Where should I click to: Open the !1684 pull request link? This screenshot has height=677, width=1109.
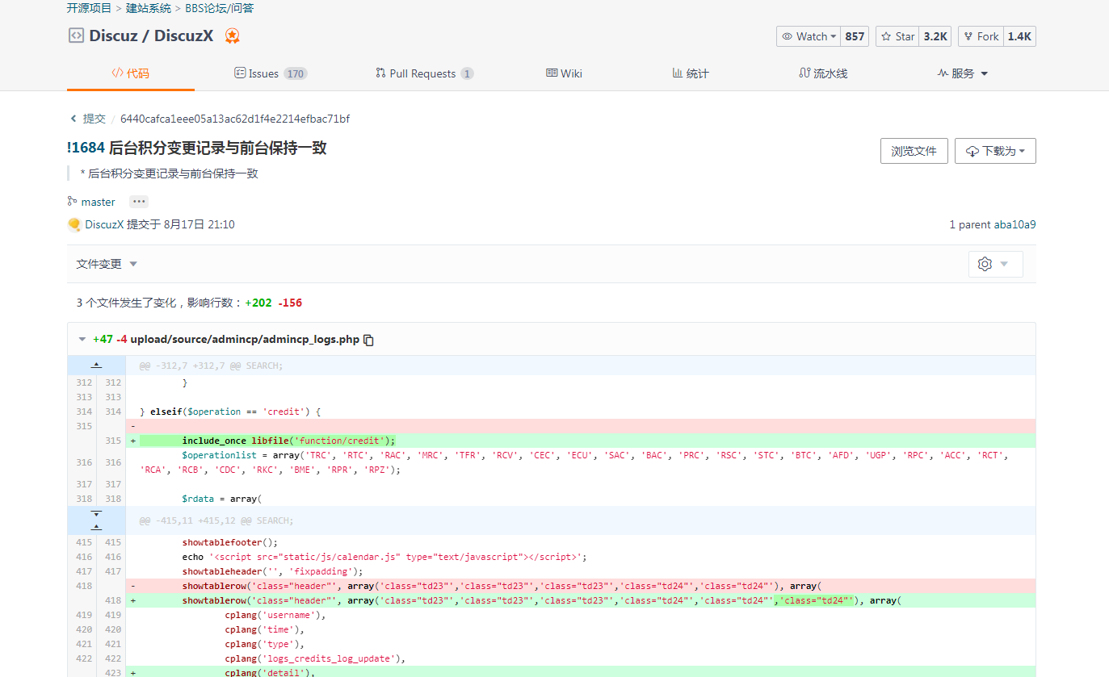86,148
